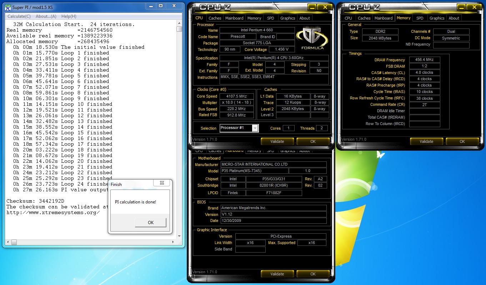Click the OC Formula logo in CPU-Z
Screen dimensions: 486x285
[312, 38]
